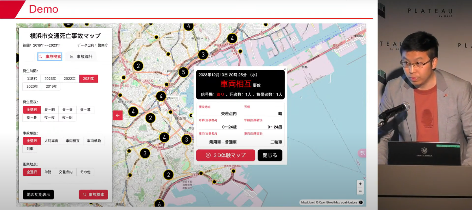Filter by 交差点内 in the side panel
The image size is (472, 210).
pos(66,172)
